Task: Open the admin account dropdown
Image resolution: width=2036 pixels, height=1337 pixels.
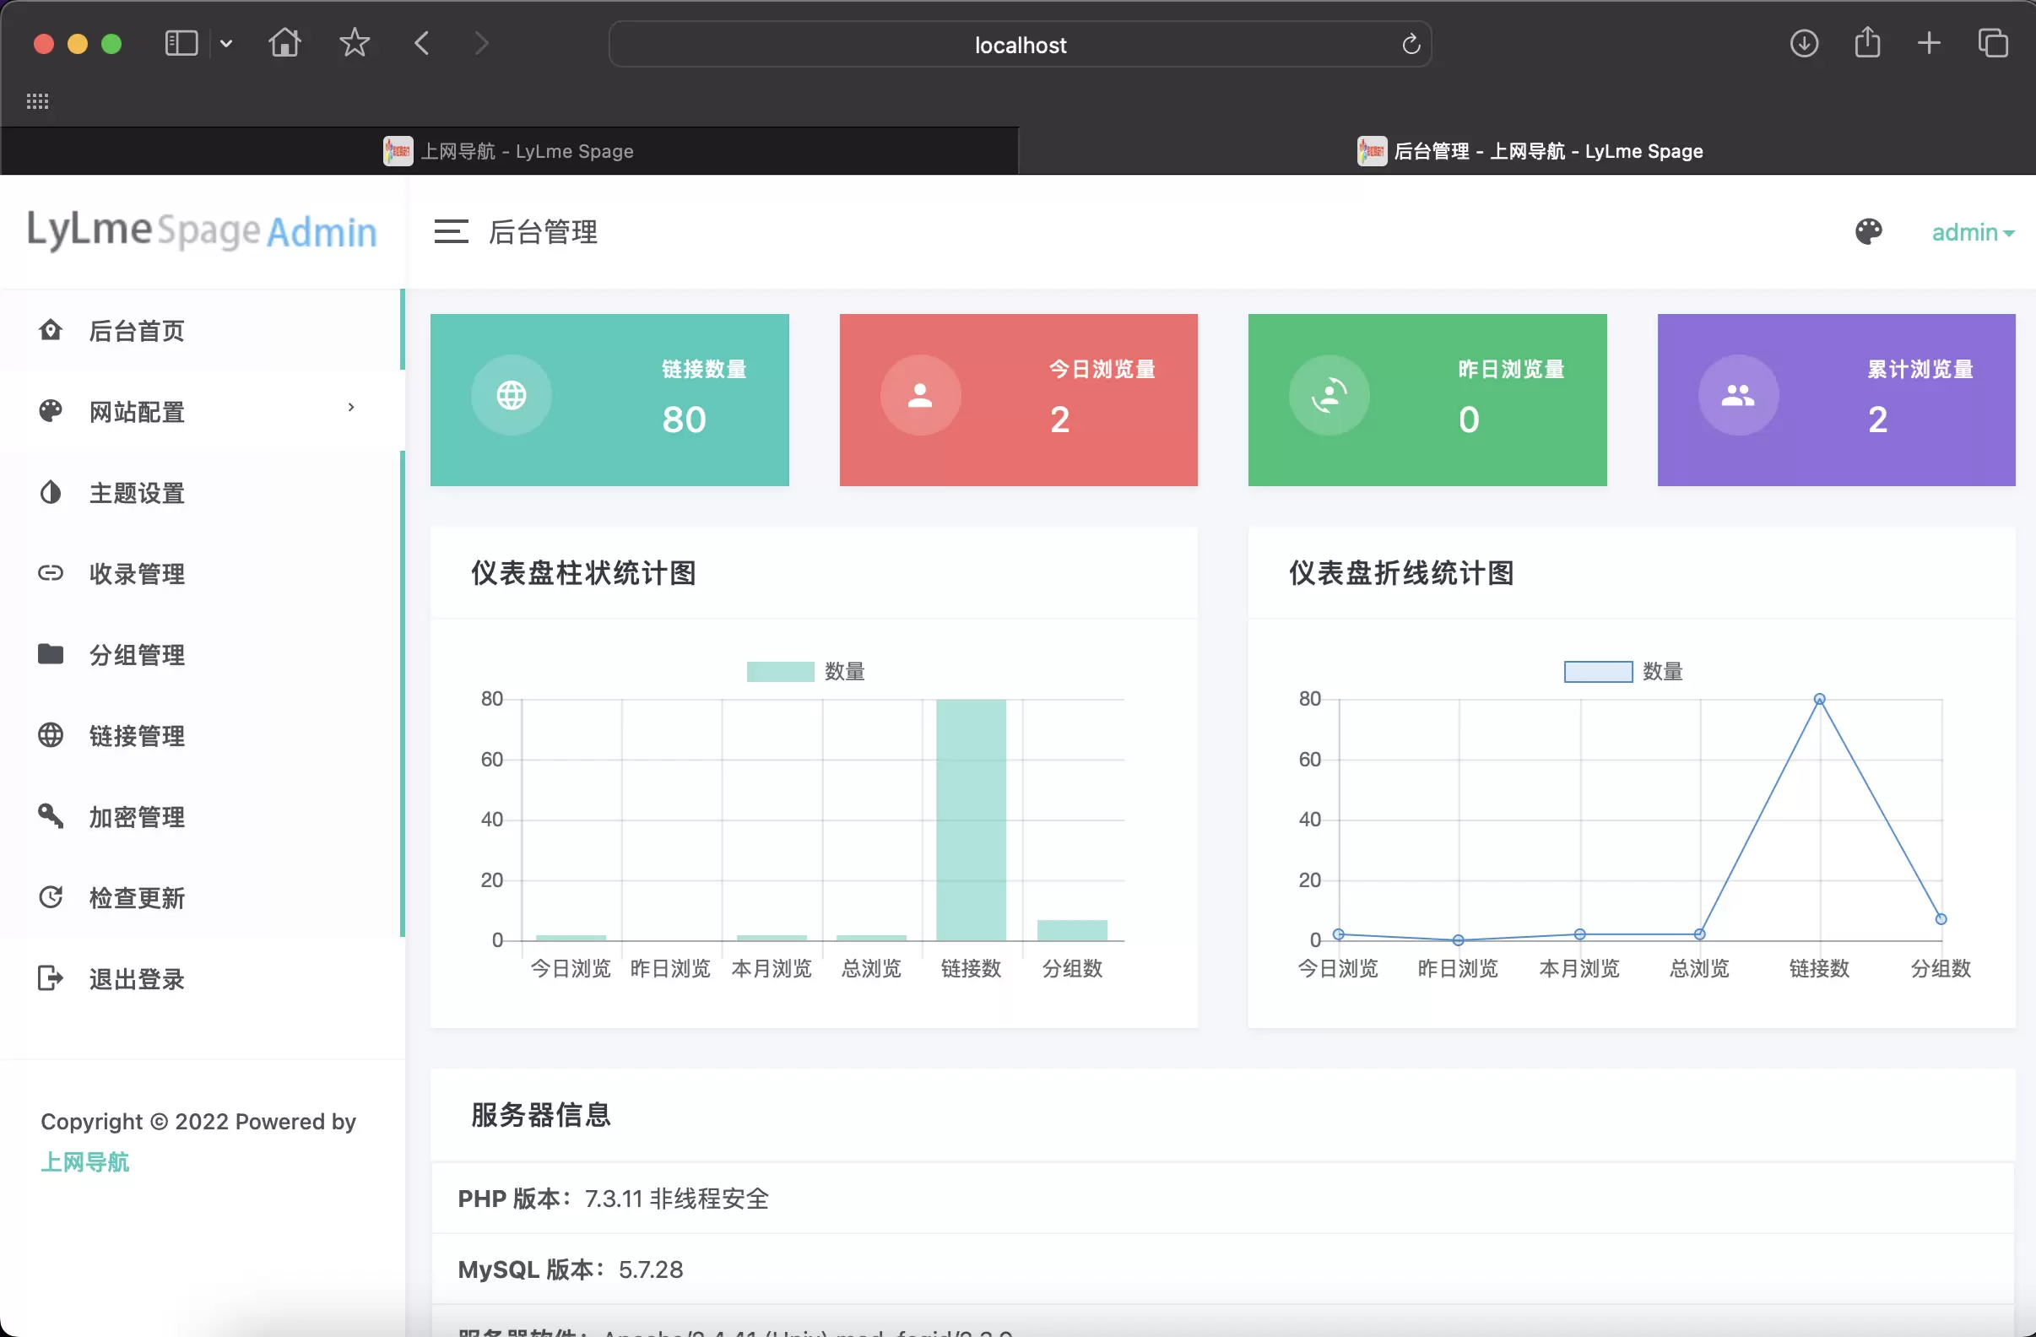Action: 1972,232
